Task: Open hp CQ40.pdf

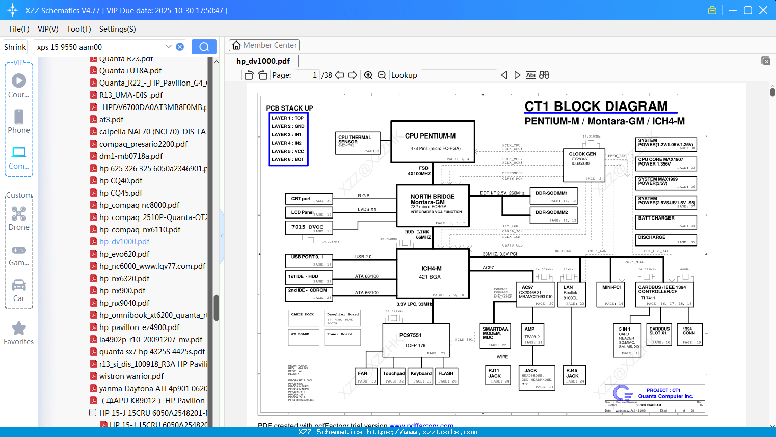Action: 121,181
